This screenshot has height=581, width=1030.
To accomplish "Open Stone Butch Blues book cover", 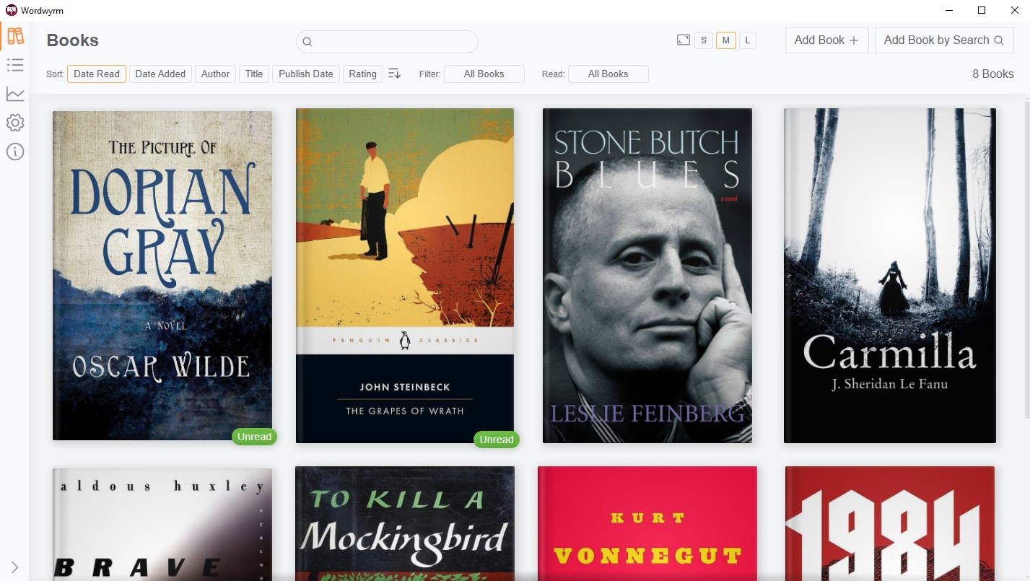I will tap(647, 276).
